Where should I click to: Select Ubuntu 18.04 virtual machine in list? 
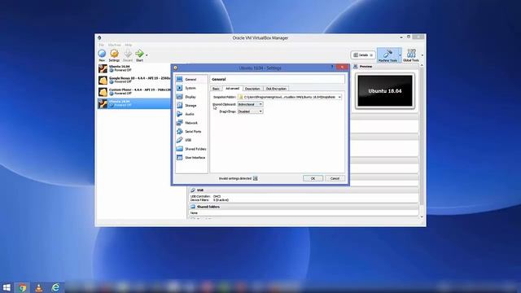(x=134, y=103)
